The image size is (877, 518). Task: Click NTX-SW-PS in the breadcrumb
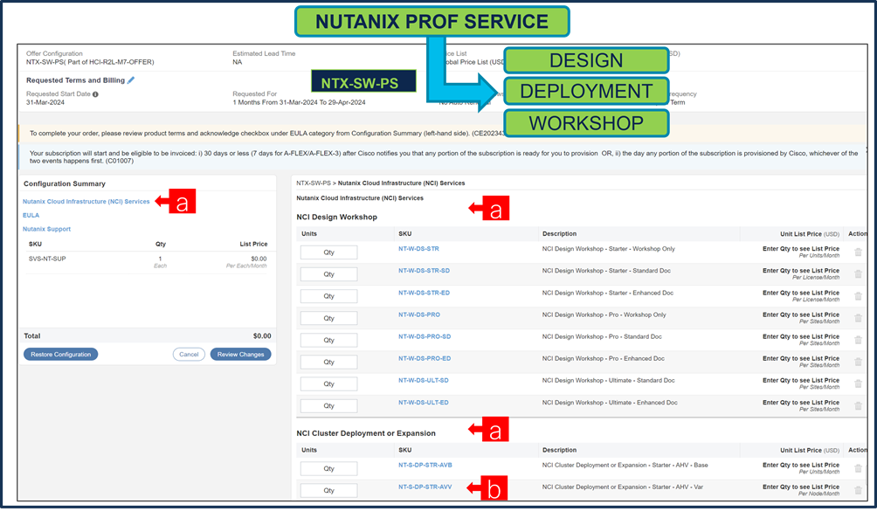click(x=314, y=183)
